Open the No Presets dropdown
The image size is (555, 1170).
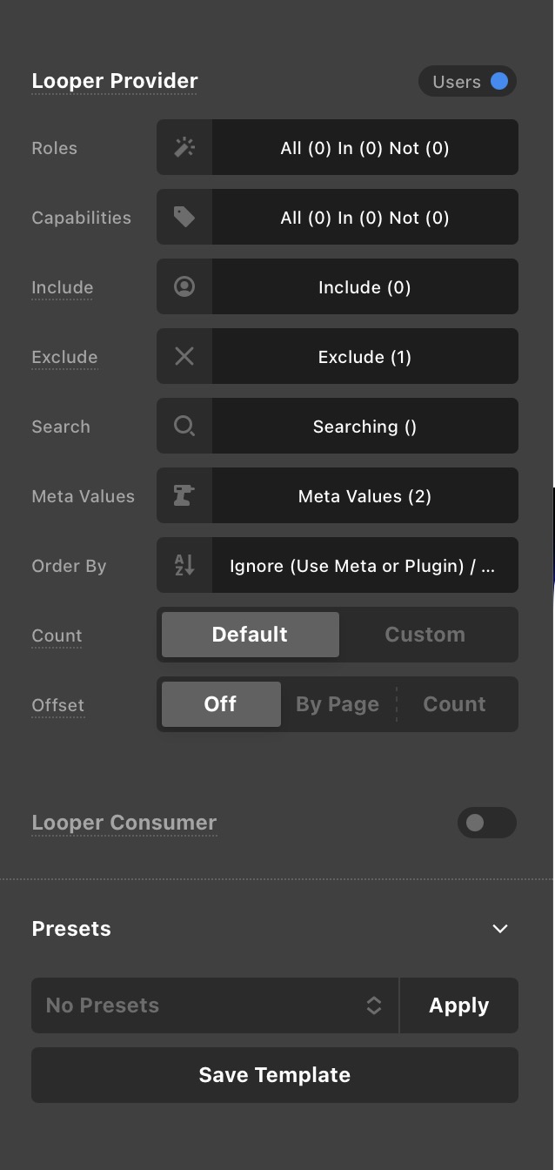click(215, 1005)
